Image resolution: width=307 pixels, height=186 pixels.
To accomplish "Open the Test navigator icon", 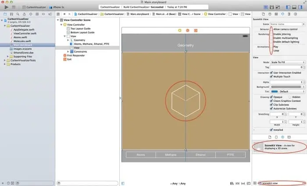I will (31, 14).
